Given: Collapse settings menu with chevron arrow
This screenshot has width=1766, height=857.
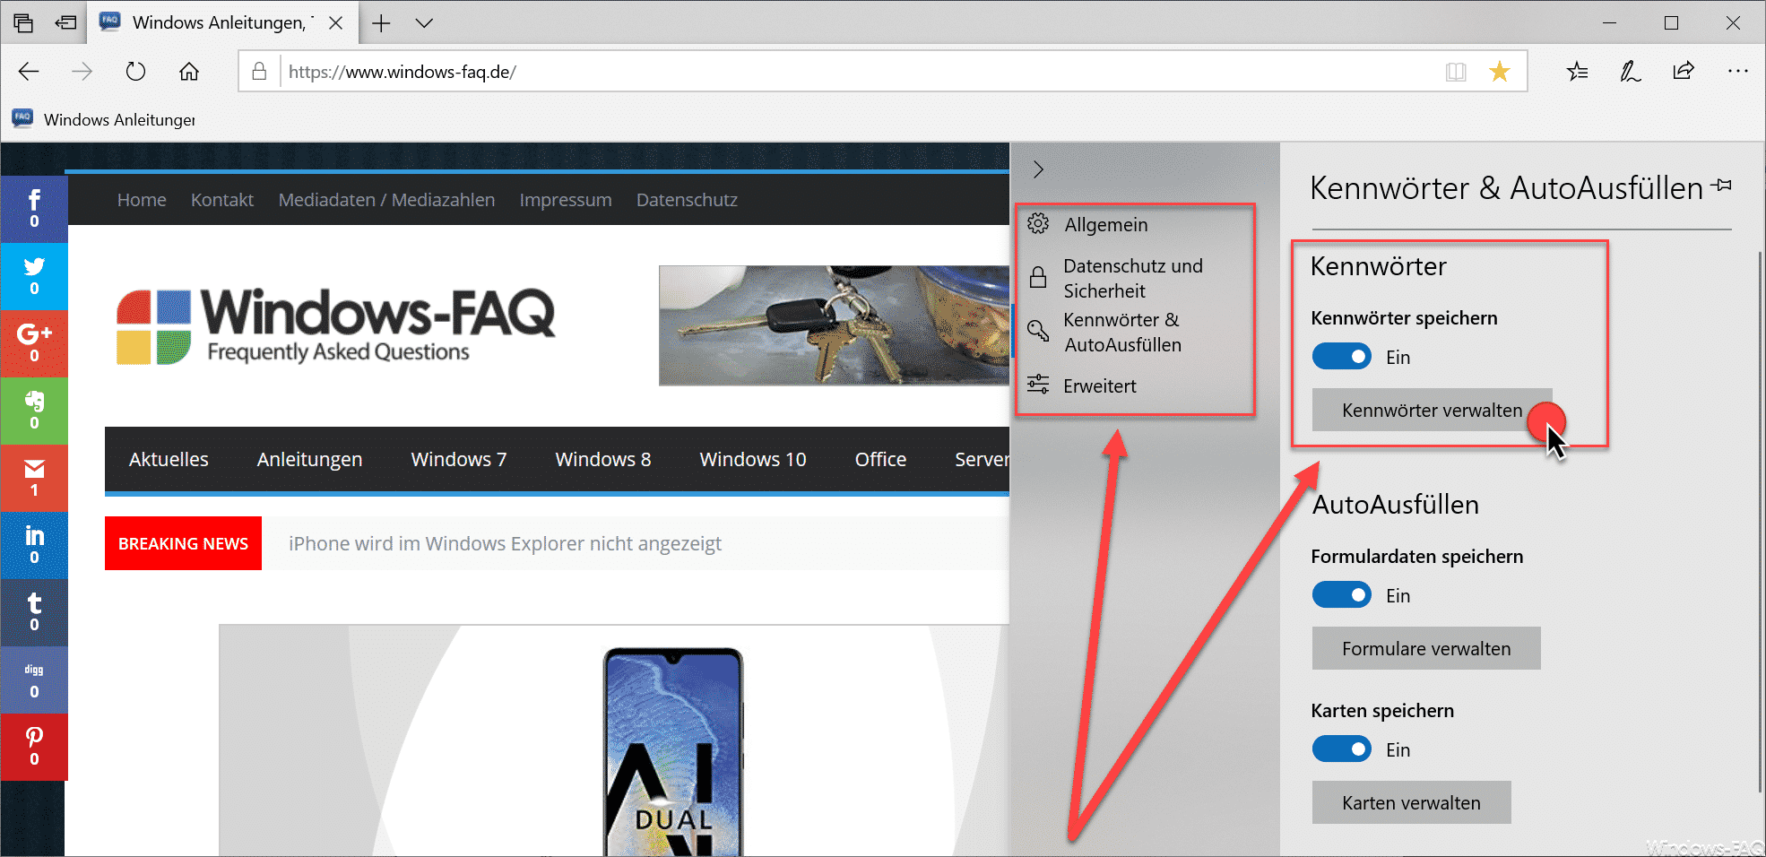Looking at the screenshot, I should [1038, 169].
